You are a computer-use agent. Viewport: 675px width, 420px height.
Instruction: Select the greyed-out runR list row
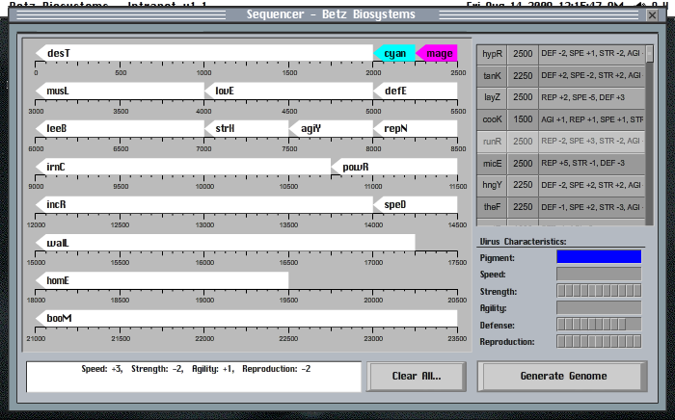[560, 141]
